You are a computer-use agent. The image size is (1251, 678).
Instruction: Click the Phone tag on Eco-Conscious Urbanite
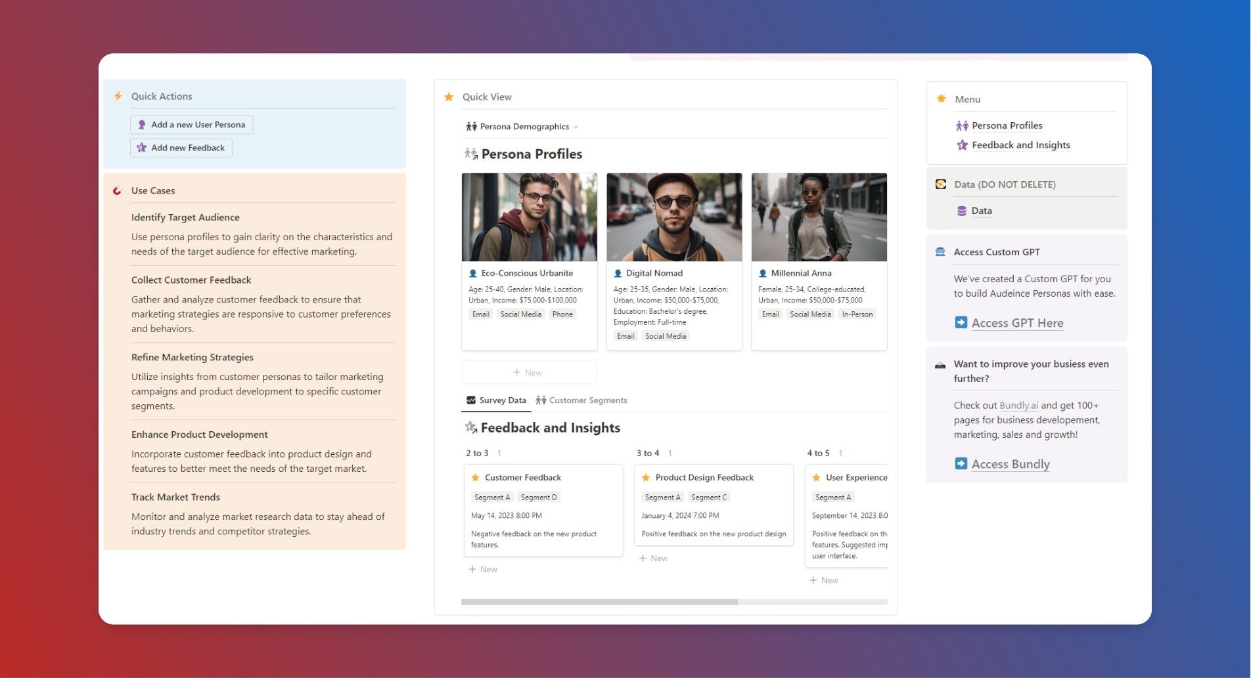(x=562, y=314)
